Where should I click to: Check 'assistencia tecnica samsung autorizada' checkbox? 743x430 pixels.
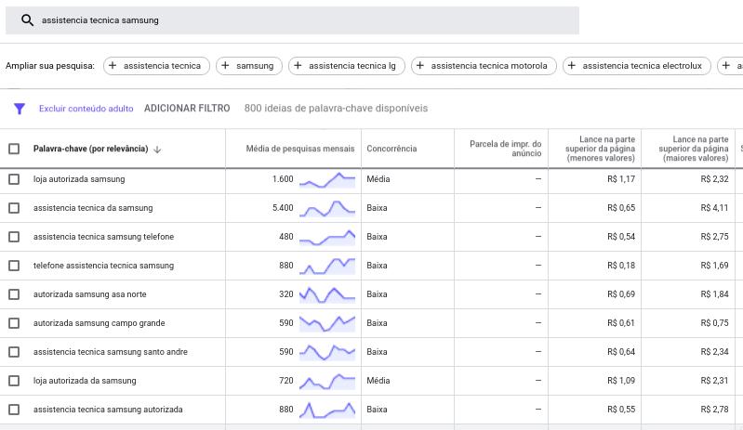pos(14,410)
